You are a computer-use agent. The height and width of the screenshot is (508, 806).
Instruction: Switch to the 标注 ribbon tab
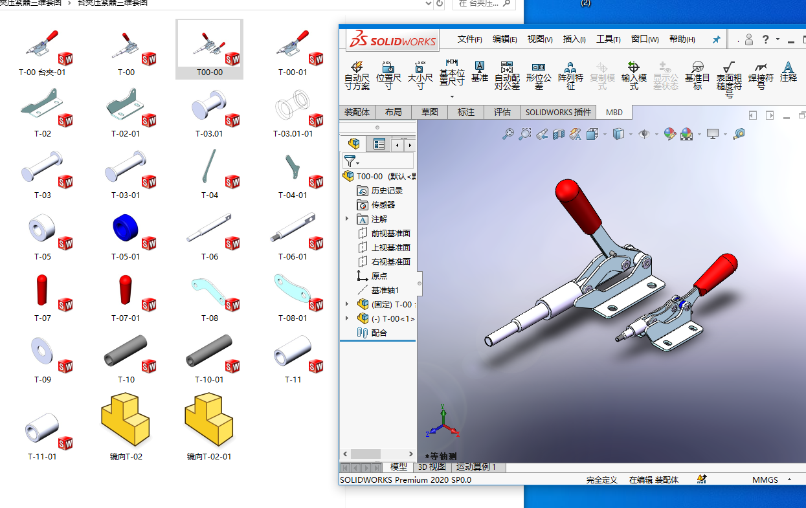click(466, 112)
